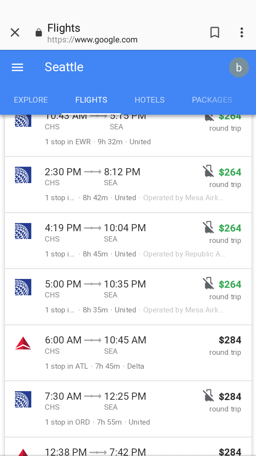Select the 4:19 PM United flight row
This screenshot has width=256, height=456.
coord(128,240)
